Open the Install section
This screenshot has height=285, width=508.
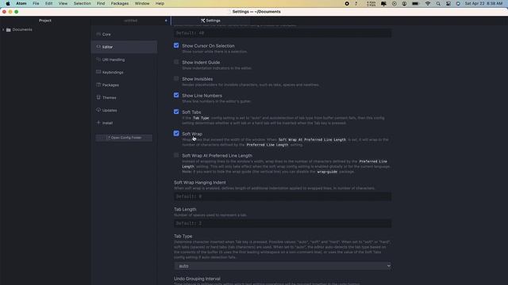coord(124,123)
